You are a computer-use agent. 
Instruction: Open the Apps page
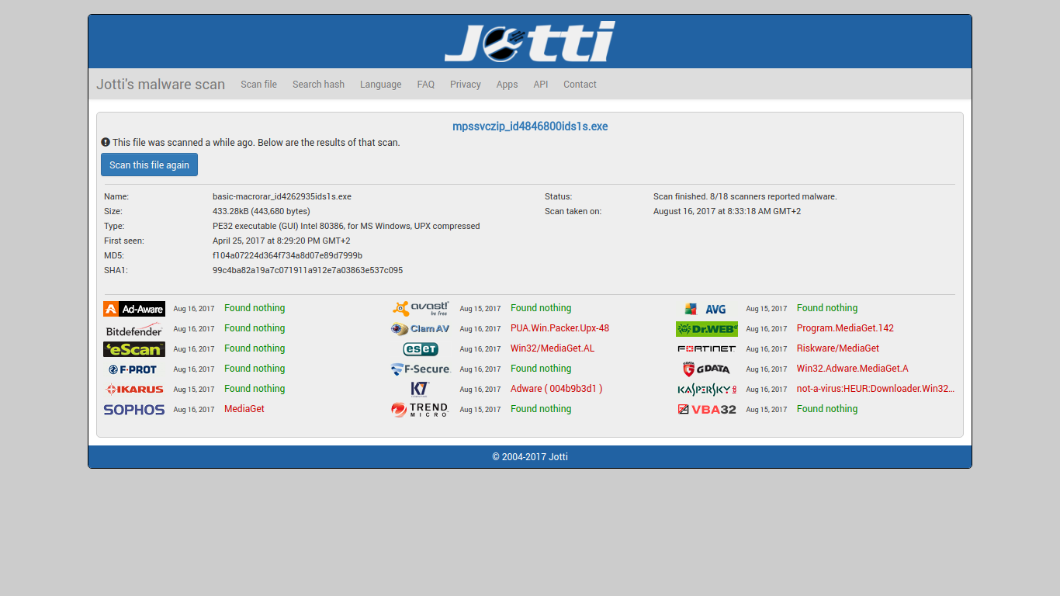click(507, 85)
